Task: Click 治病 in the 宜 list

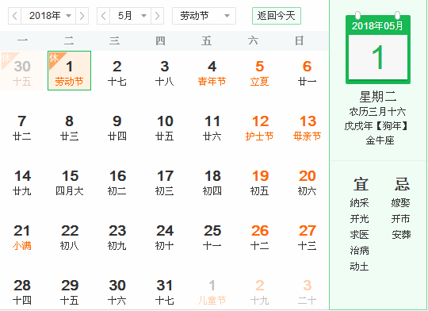Action: [x=360, y=251]
